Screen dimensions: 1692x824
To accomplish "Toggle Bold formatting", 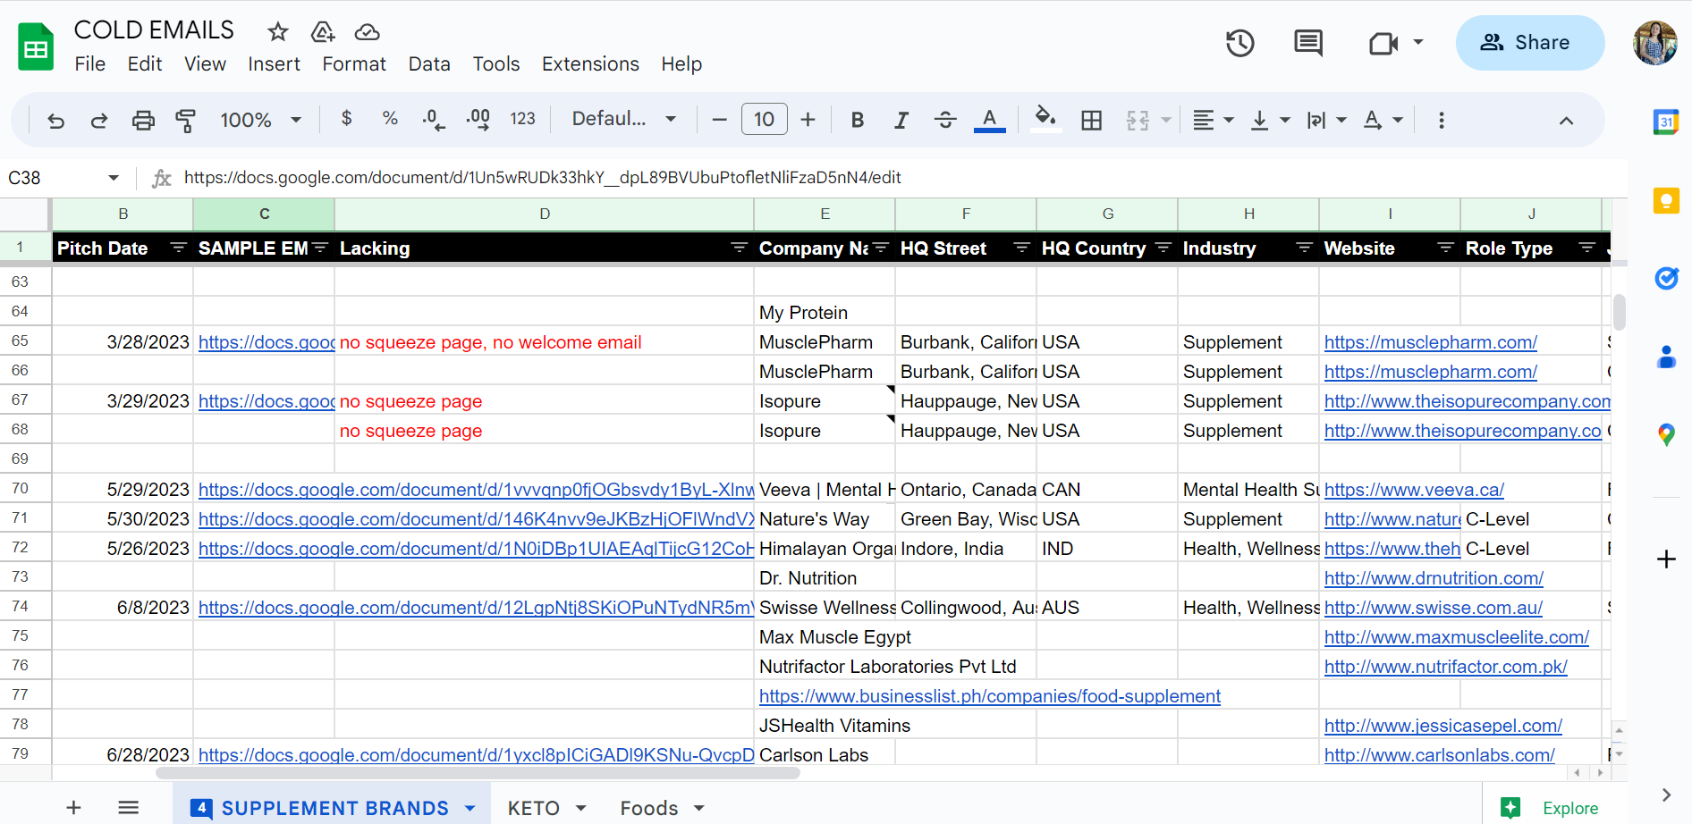I will point(858,120).
